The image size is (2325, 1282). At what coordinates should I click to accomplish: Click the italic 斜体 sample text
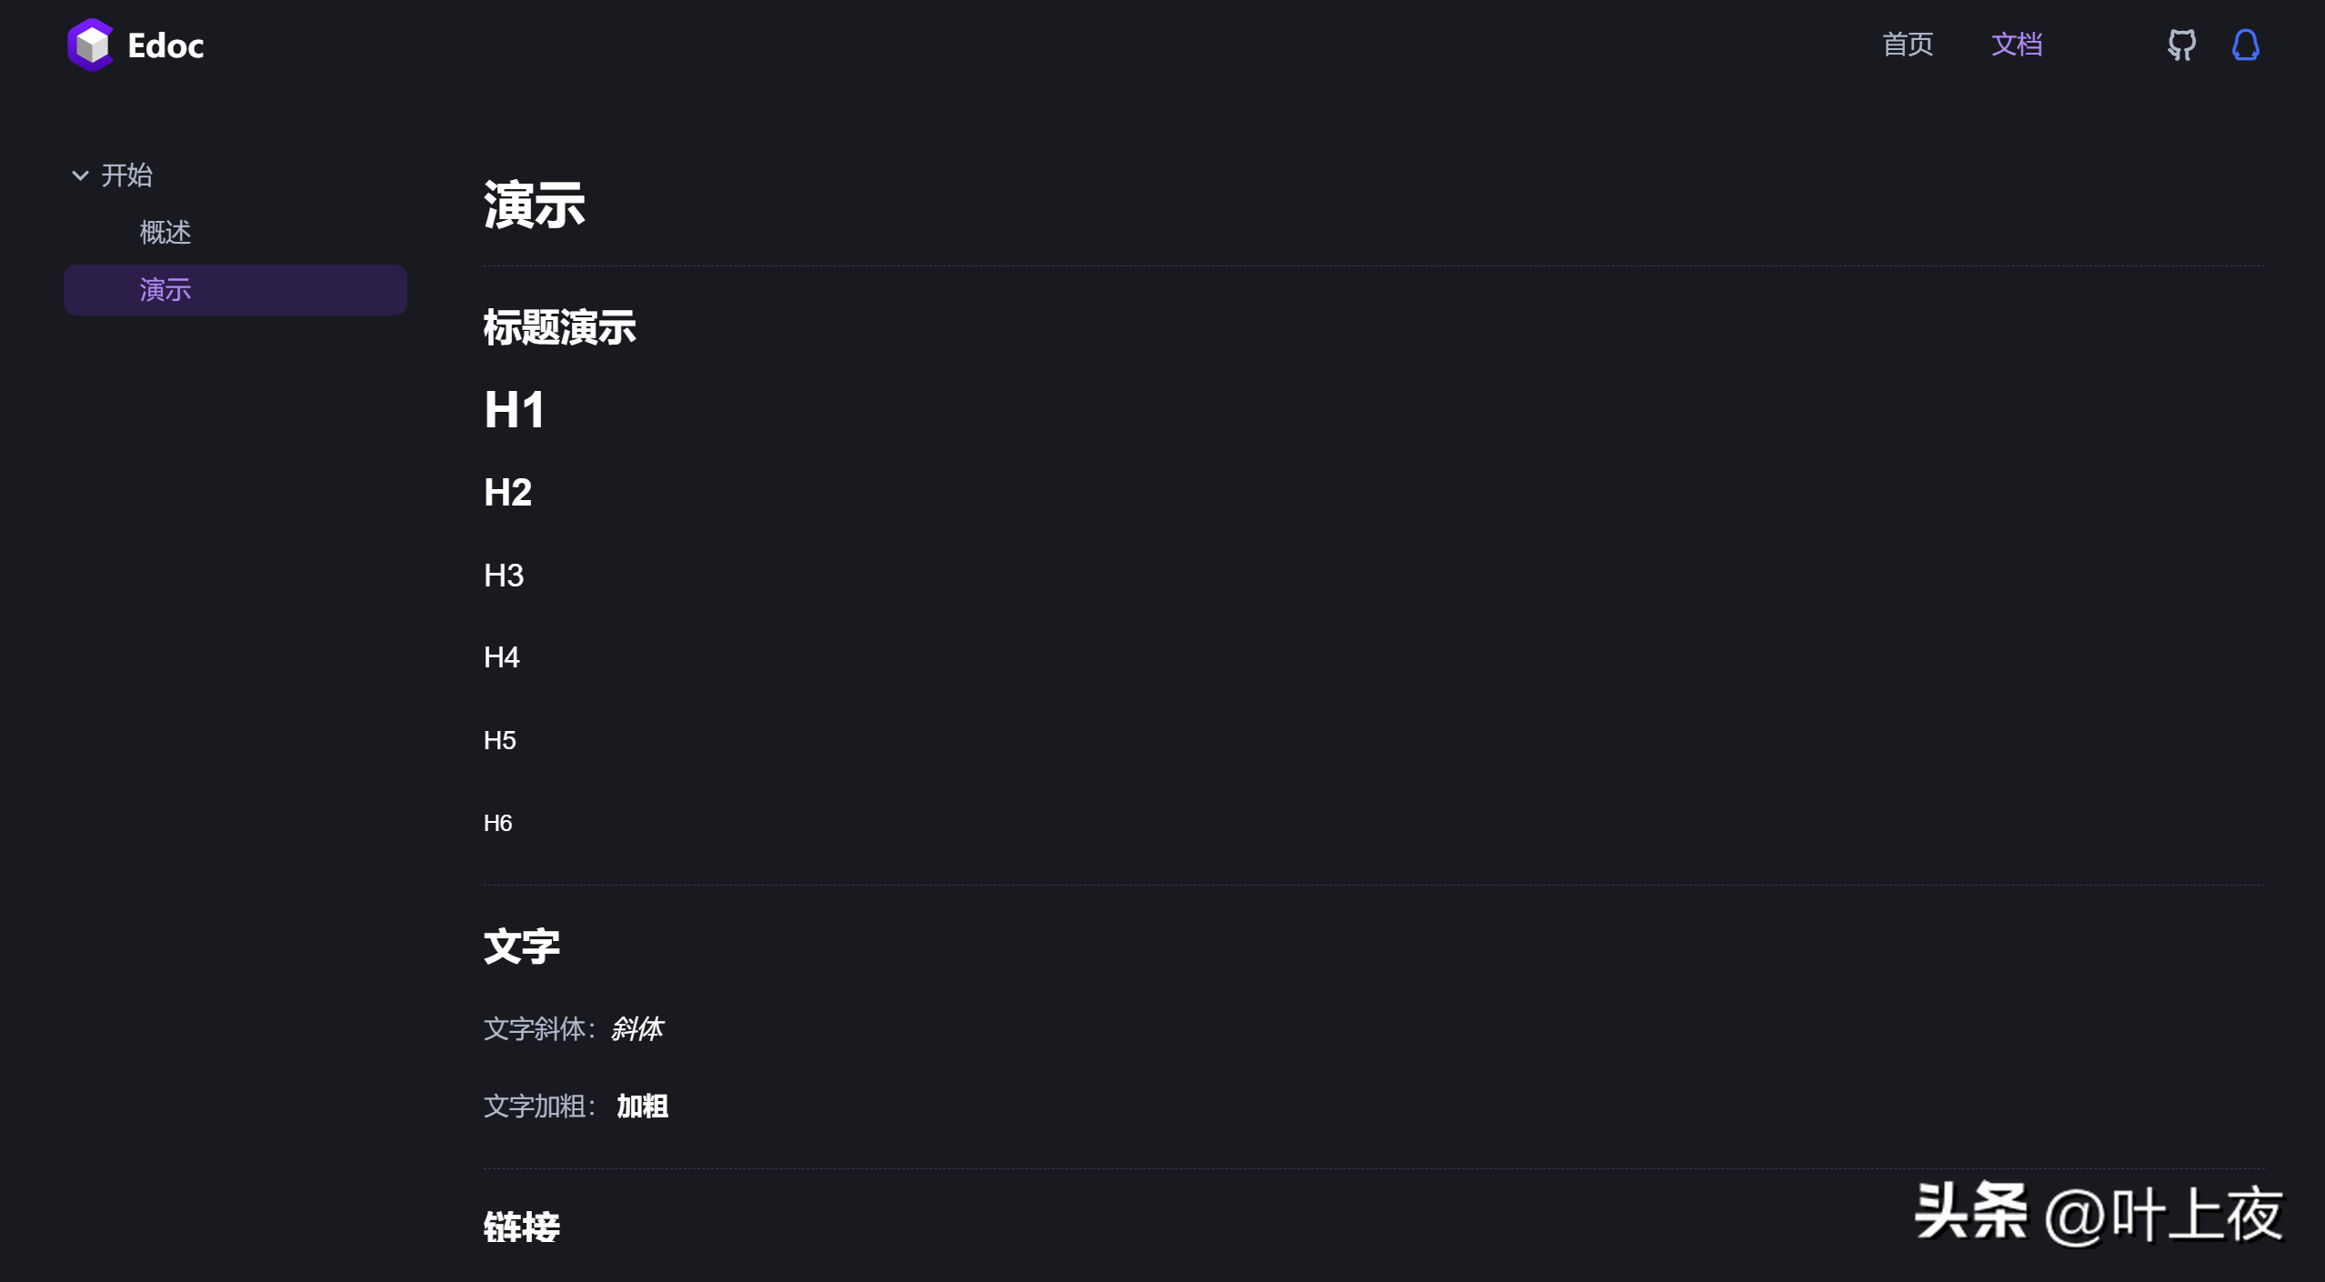coord(637,1029)
